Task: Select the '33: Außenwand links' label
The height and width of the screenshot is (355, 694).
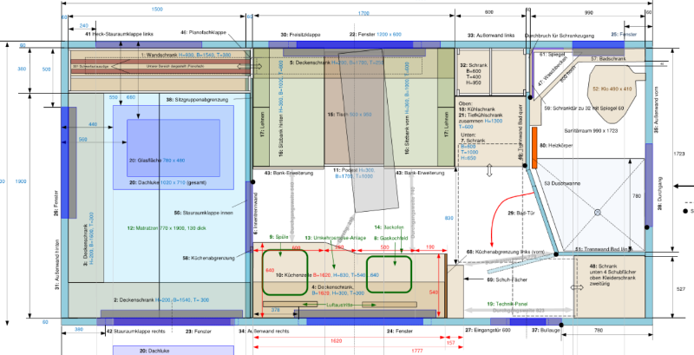Action: point(491,35)
